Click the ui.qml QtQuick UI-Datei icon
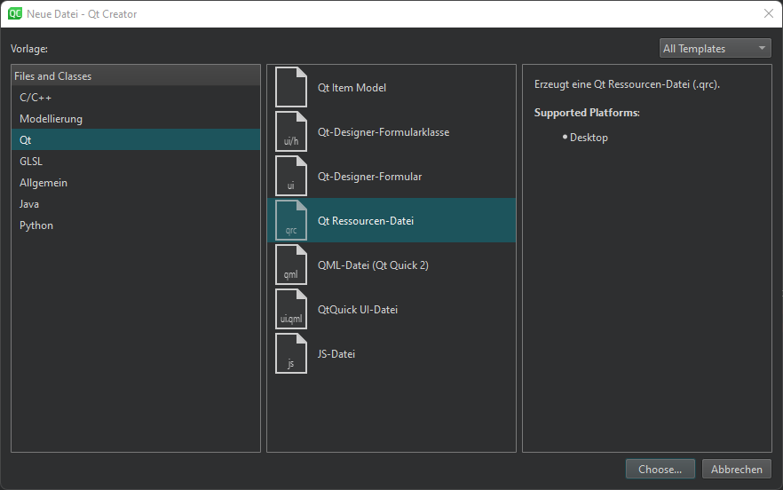 coord(291,309)
